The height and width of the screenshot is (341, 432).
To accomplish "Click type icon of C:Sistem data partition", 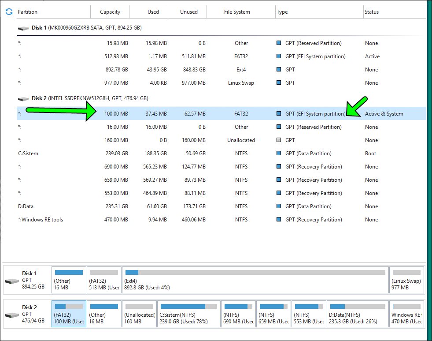I will click(278, 154).
